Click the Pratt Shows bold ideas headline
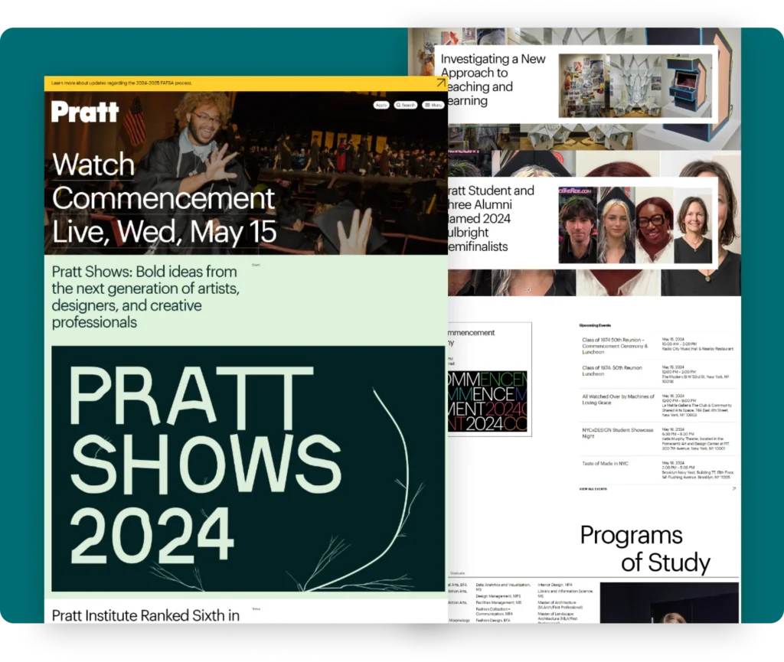 (145, 296)
